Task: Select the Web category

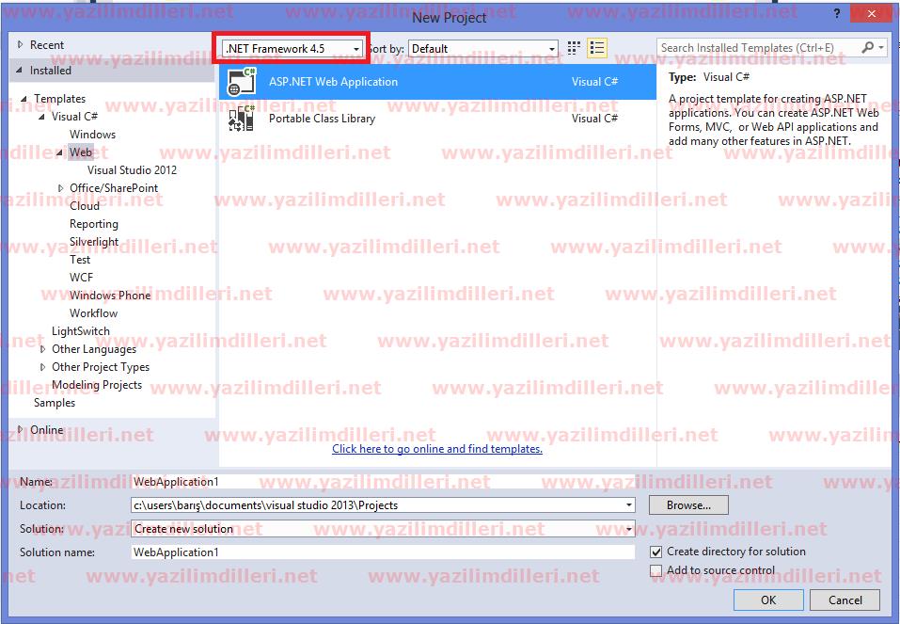Action: pos(80,152)
